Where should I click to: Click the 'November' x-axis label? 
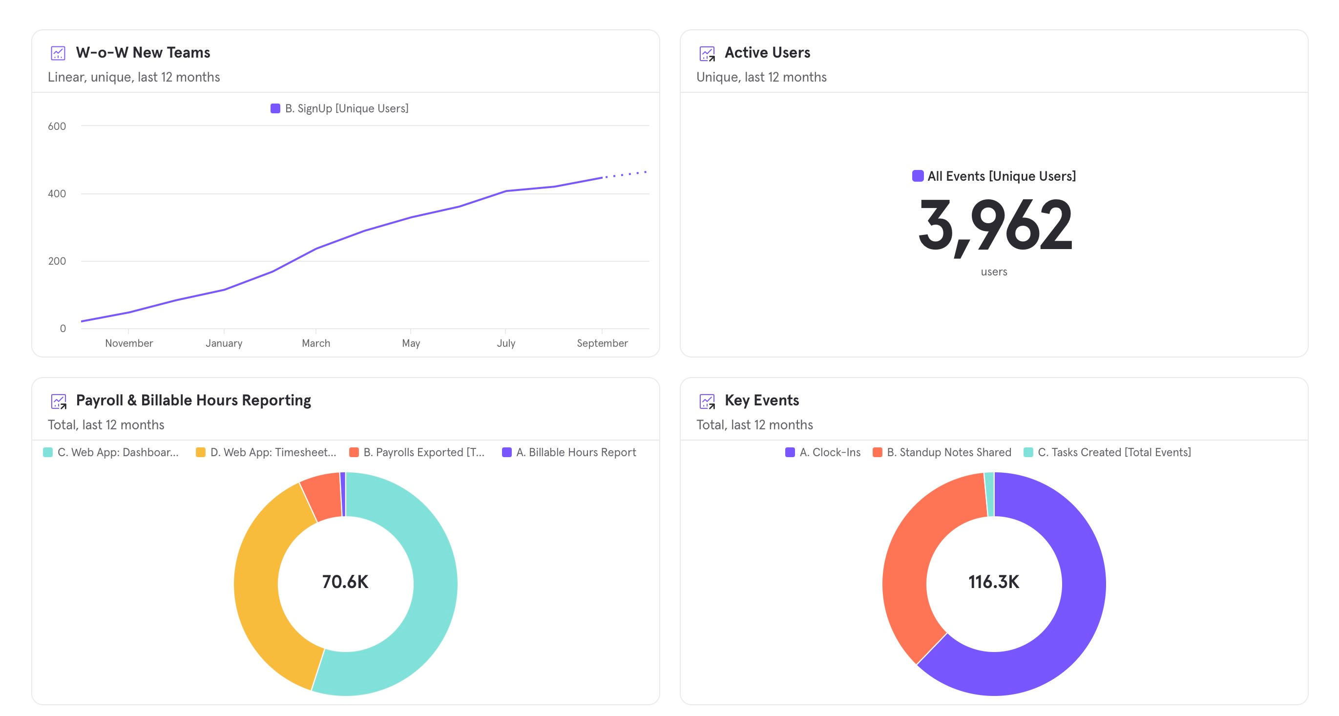pos(129,343)
